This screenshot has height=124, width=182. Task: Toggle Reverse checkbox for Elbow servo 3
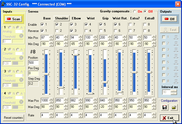(71, 31)
